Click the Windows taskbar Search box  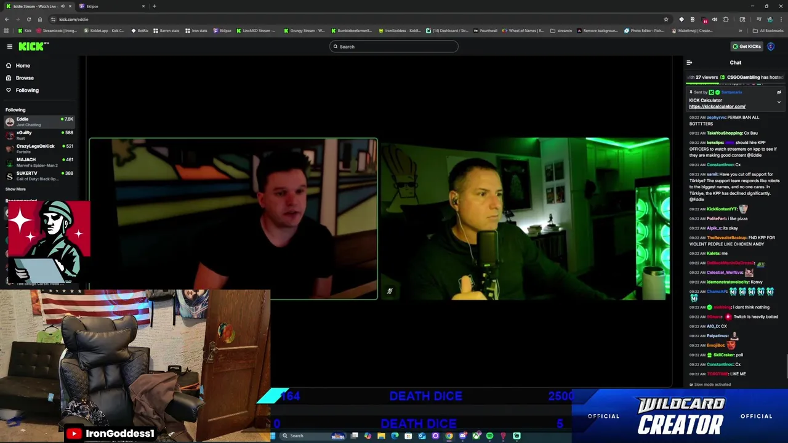(x=312, y=436)
